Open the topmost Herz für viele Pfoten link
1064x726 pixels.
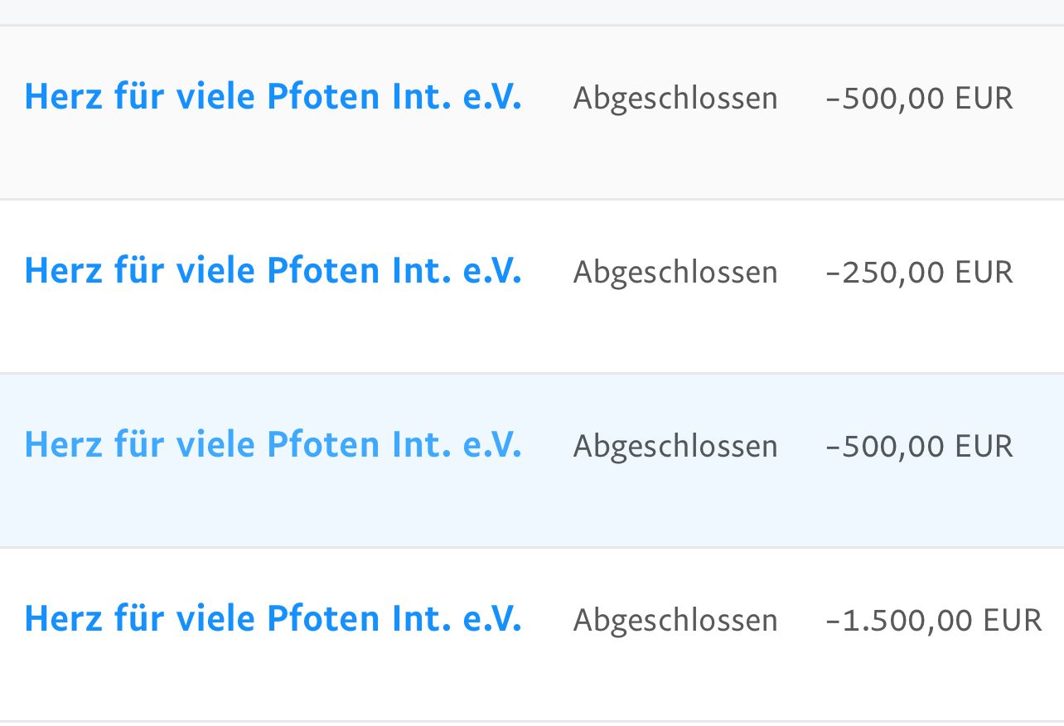(x=273, y=97)
